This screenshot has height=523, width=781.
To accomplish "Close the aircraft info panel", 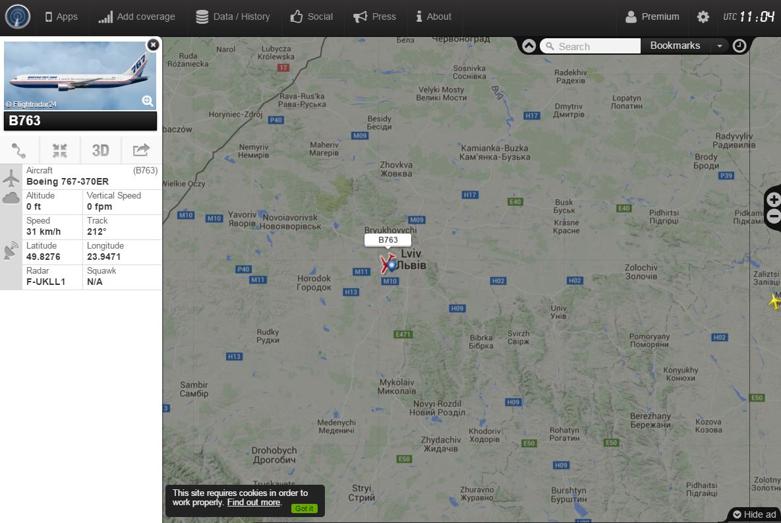I will [x=153, y=45].
